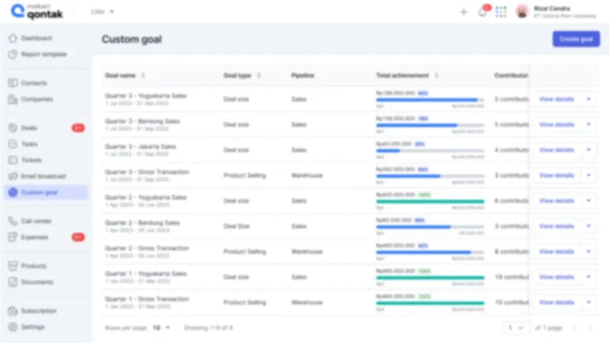View details for Quarter 3 - Bandung Sales
This screenshot has height=343, width=610.
(556, 125)
